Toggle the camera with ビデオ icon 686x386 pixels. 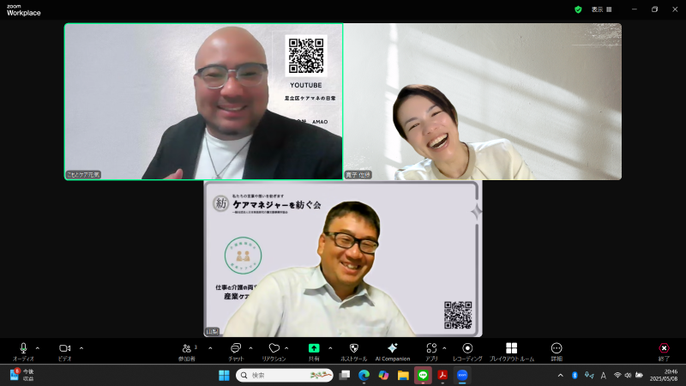click(65, 348)
